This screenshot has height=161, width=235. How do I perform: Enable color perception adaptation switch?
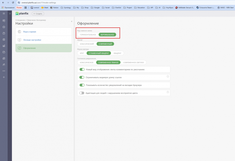[x=82, y=93]
